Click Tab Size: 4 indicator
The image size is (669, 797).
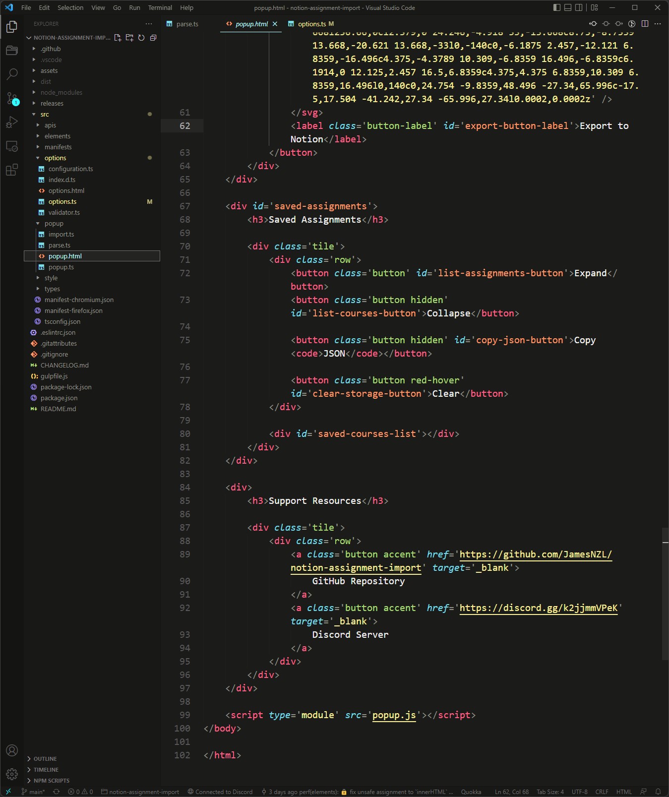click(550, 792)
